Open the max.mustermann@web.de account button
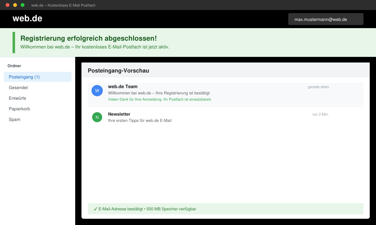 pos(326,19)
